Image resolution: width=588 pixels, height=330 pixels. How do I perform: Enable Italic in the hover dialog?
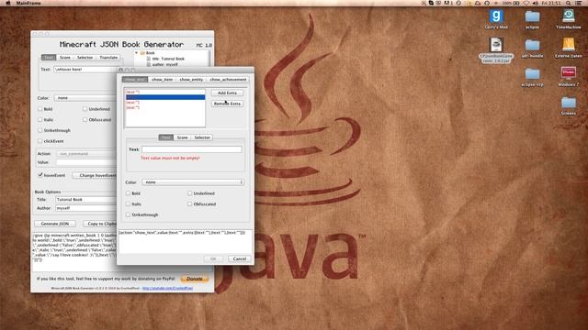click(129, 203)
